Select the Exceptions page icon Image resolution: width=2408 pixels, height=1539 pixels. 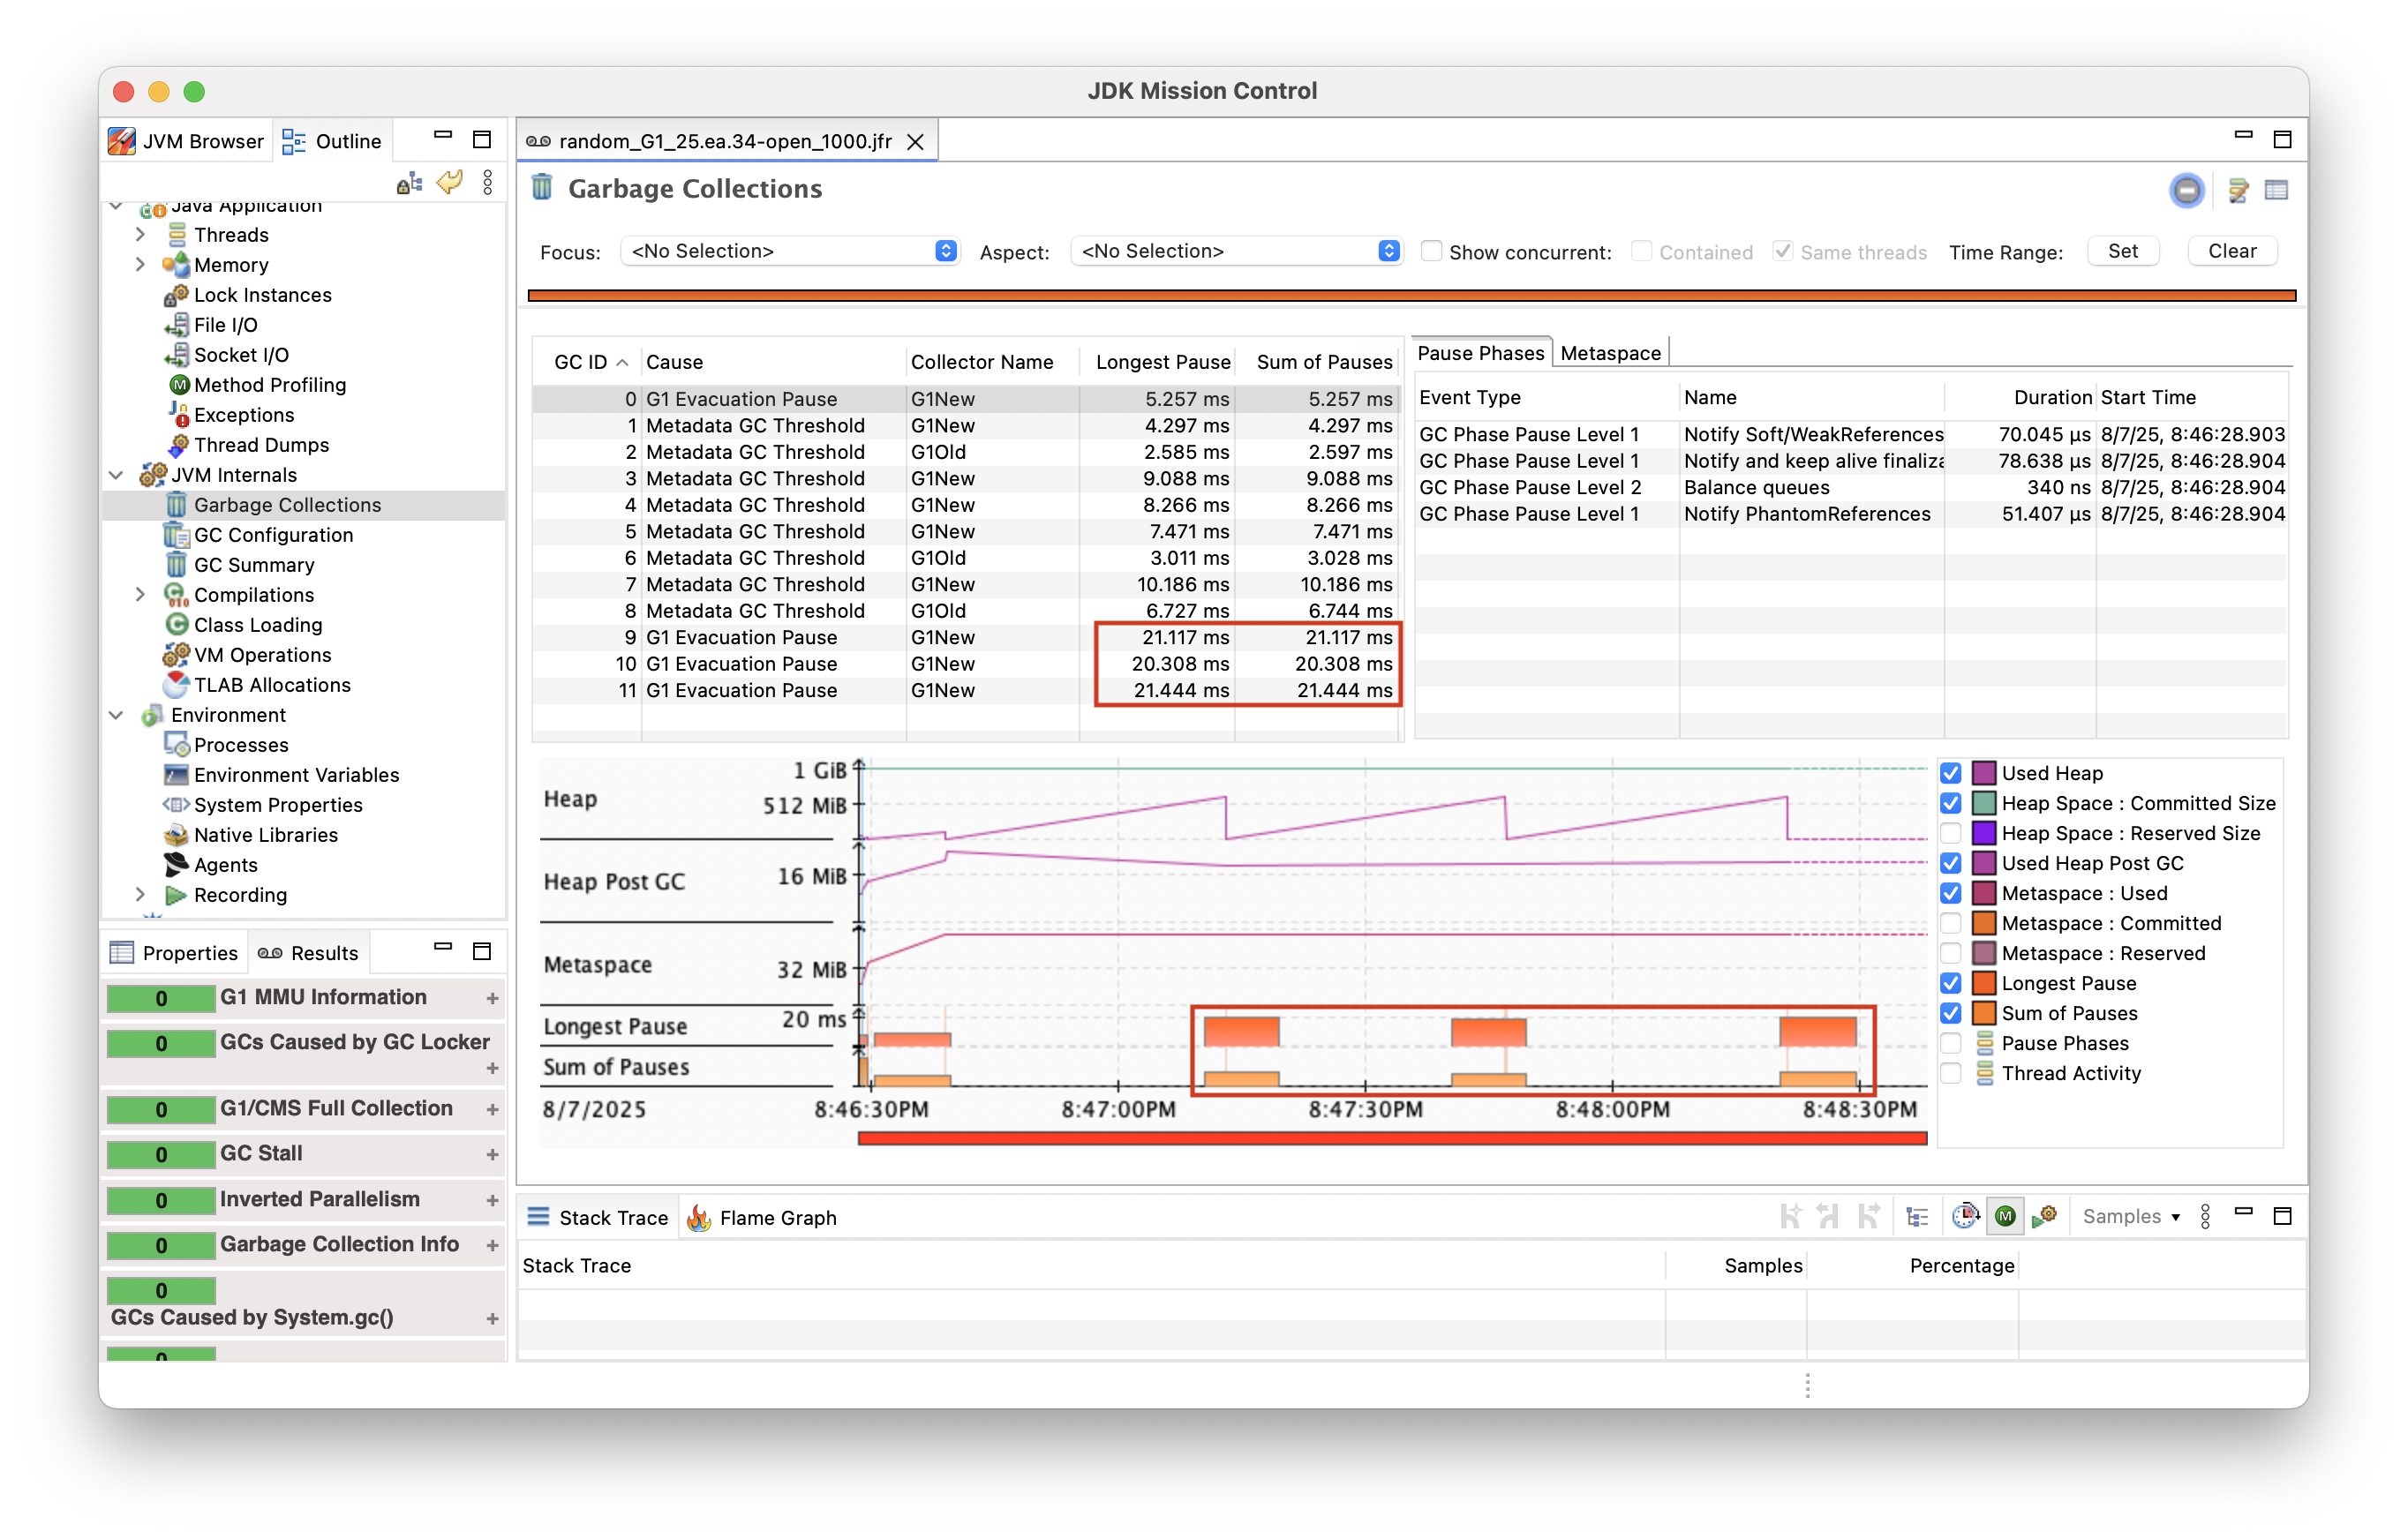(178, 414)
